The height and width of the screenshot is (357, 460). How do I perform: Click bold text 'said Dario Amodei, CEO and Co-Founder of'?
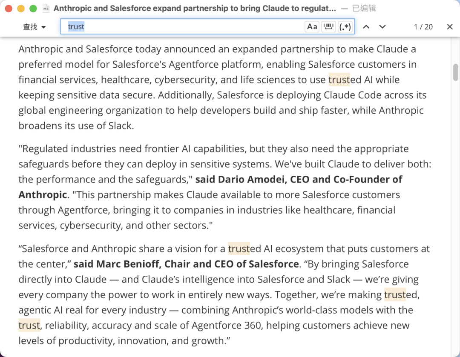pyautogui.click(x=299, y=180)
